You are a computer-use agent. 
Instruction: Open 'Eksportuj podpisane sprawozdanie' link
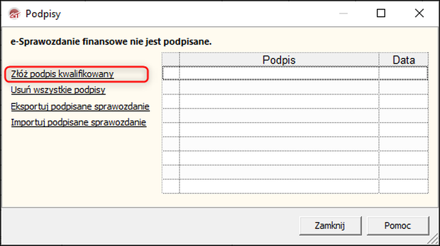pos(80,107)
